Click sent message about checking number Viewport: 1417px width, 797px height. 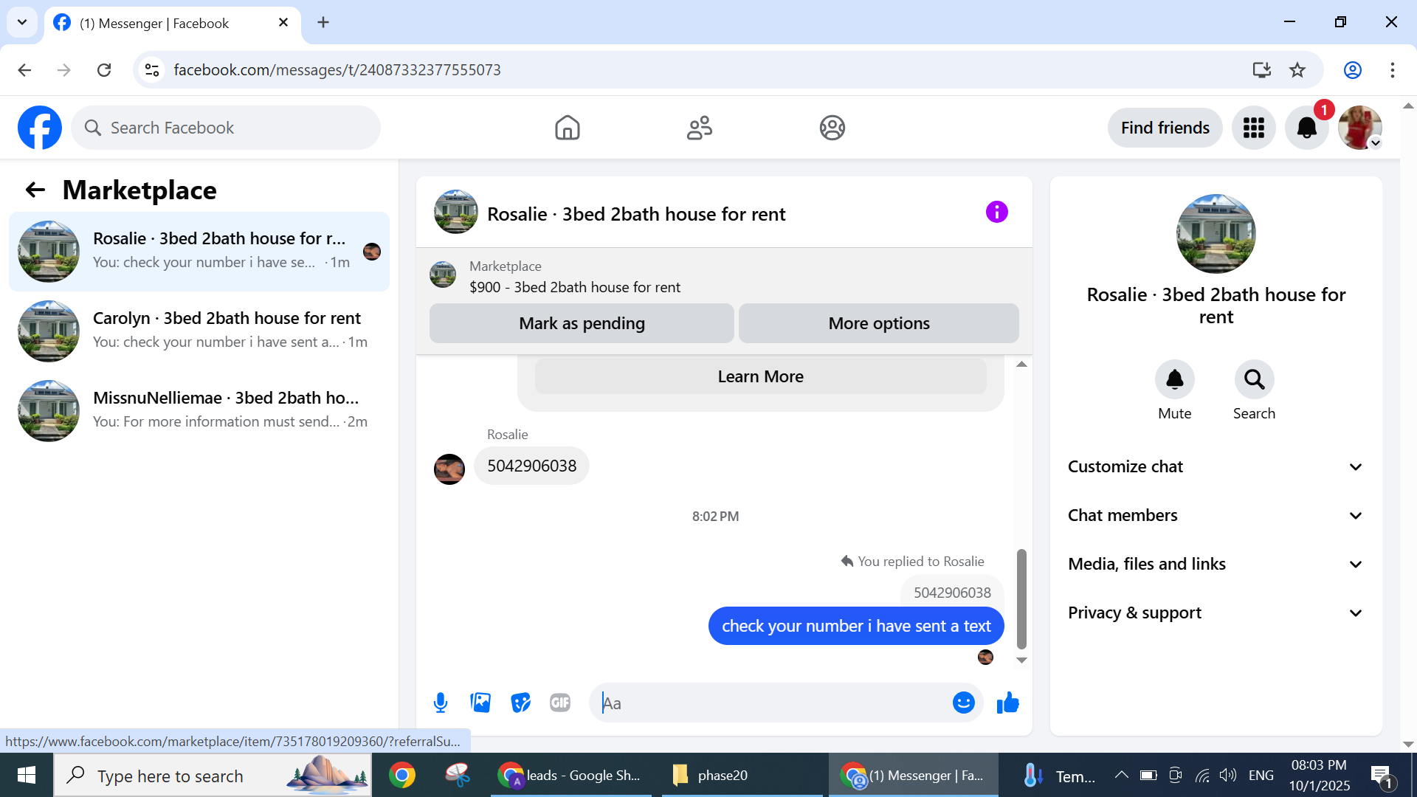[x=856, y=626]
